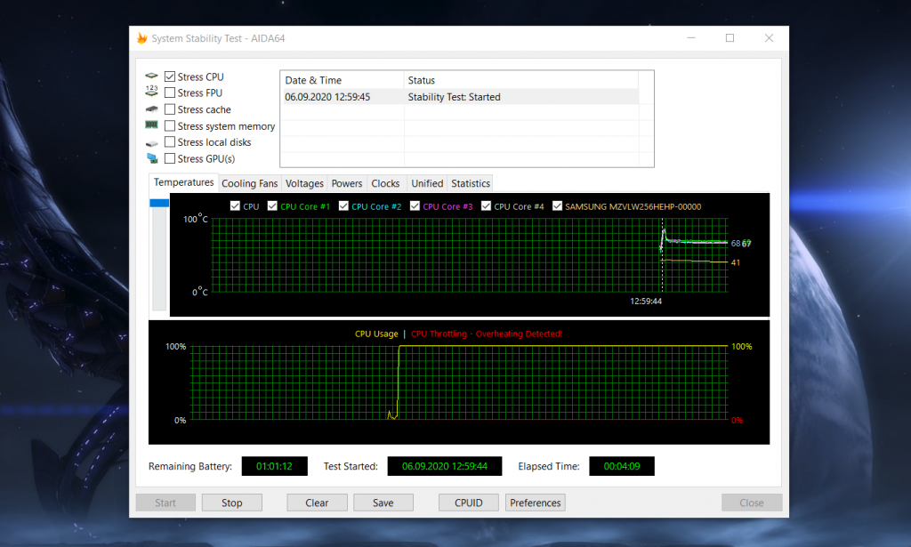Viewport: 911px width, 547px height.
Task: Click the cache chip icon beside Stress cache
Action: coord(151,109)
